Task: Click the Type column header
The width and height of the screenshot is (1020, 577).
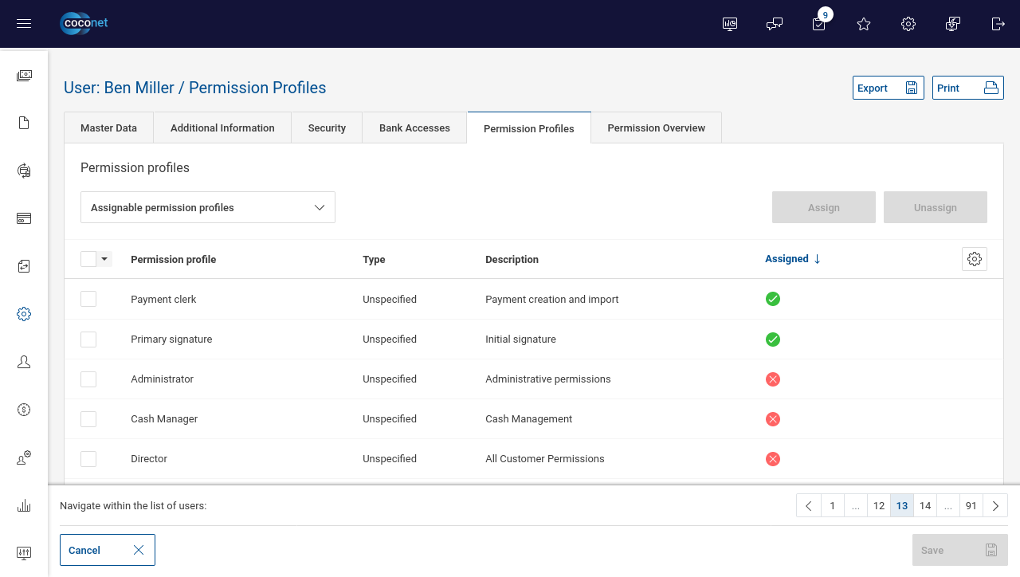Action: [x=374, y=259]
